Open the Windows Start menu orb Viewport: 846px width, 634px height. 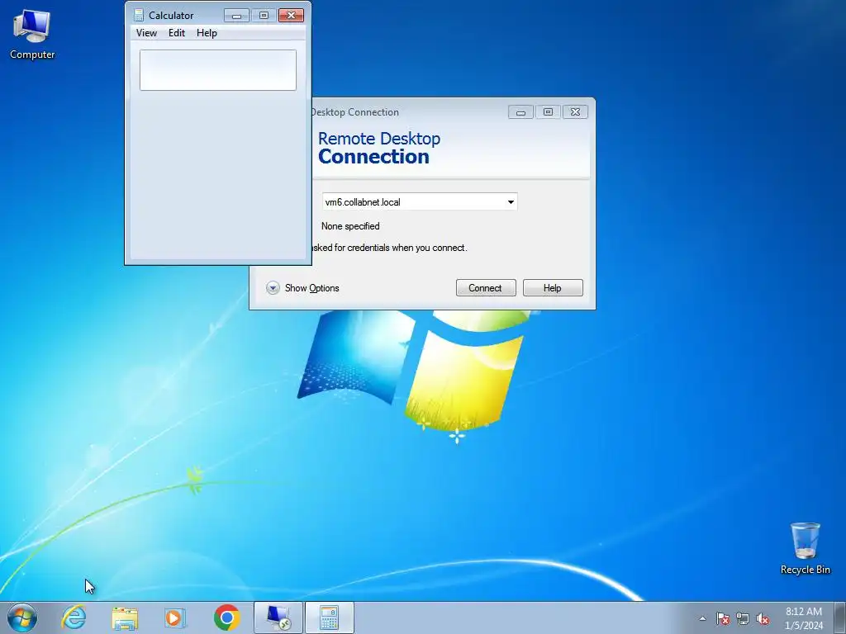click(22, 617)
